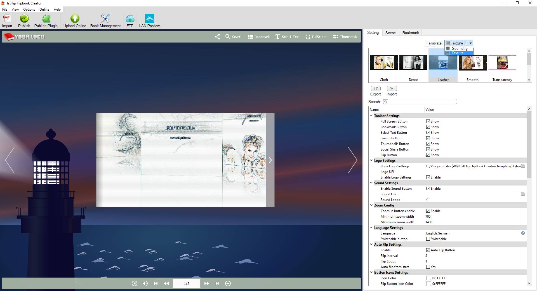Viewport: 537px width, 291px height.
Task: Click Flip Button Icon Color swatch
Action: (428, 284)
